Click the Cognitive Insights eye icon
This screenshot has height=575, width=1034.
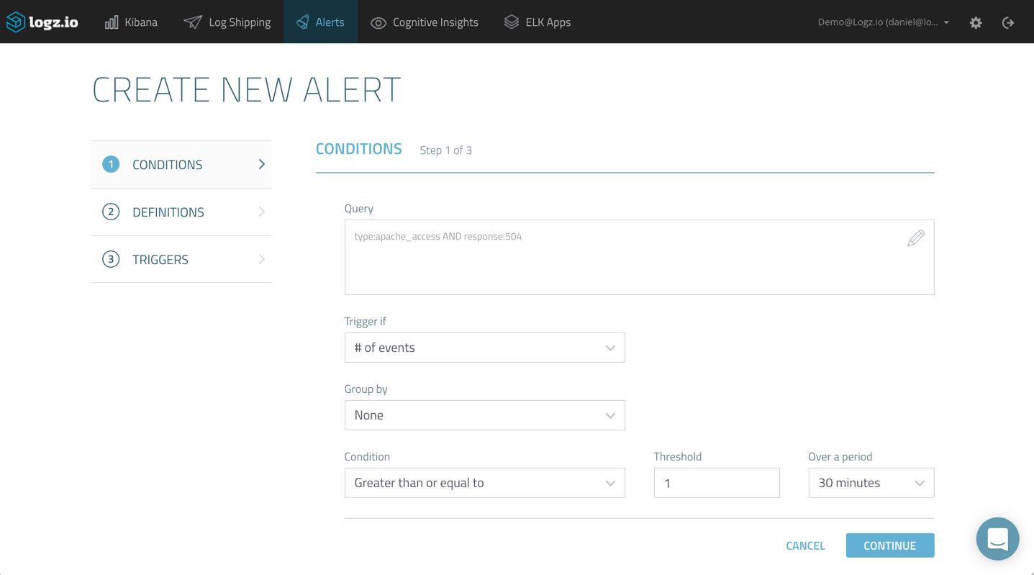coord(378,23)
